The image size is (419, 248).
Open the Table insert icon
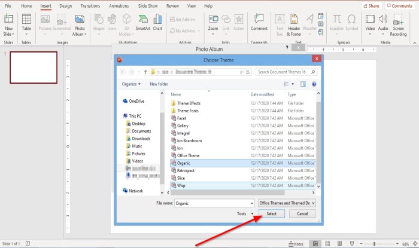click(26, 19)
